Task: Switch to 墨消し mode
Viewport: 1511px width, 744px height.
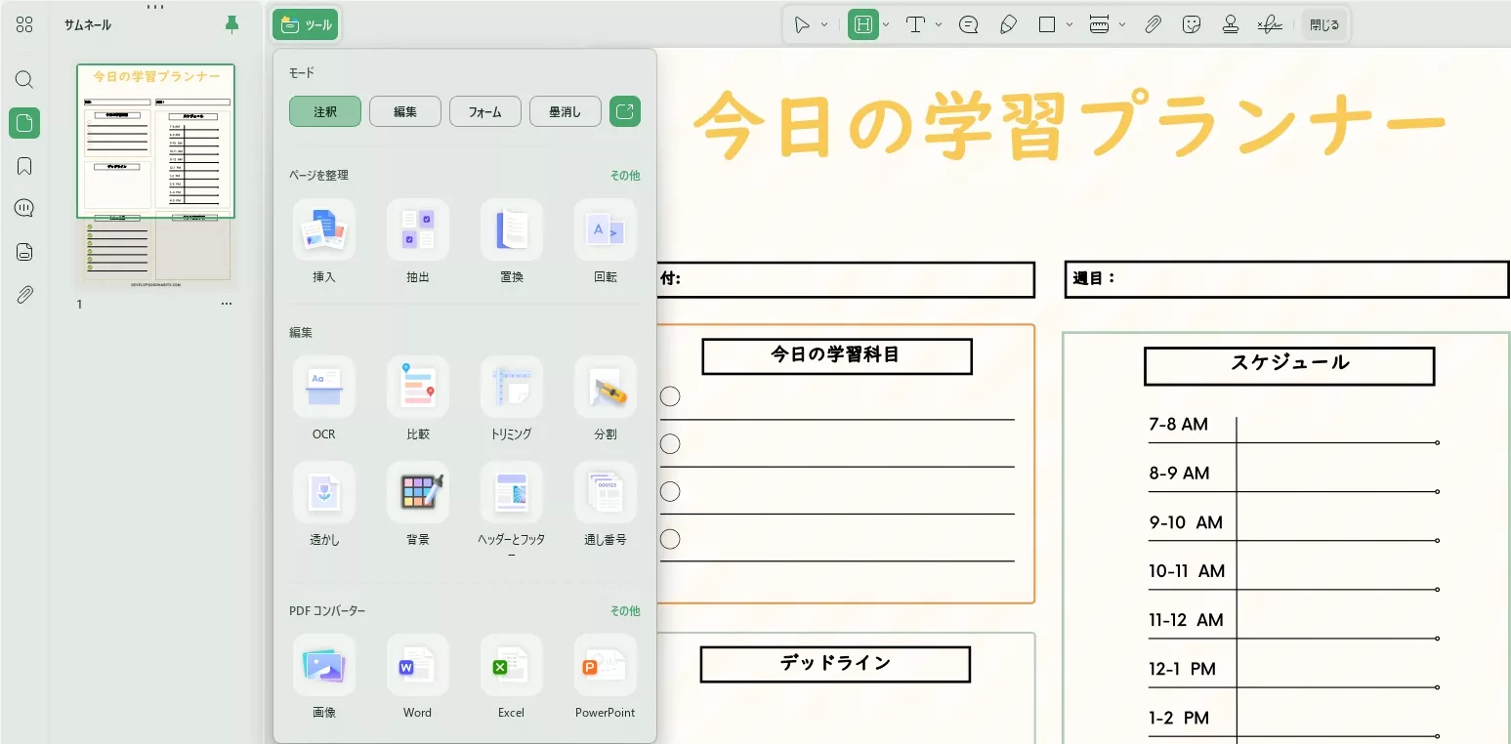Action: click(x=565, y=110)
